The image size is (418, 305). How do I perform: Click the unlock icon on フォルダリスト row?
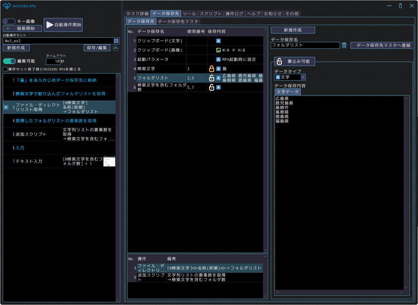[212, 78]
